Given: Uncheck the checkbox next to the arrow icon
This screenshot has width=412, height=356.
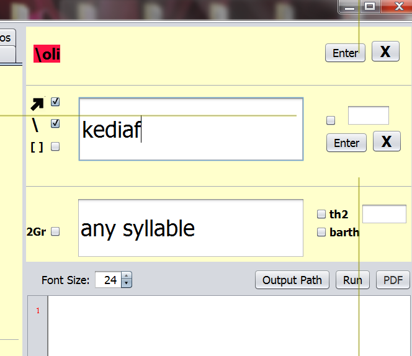Looking at the screenshot, I should [55, 102].
